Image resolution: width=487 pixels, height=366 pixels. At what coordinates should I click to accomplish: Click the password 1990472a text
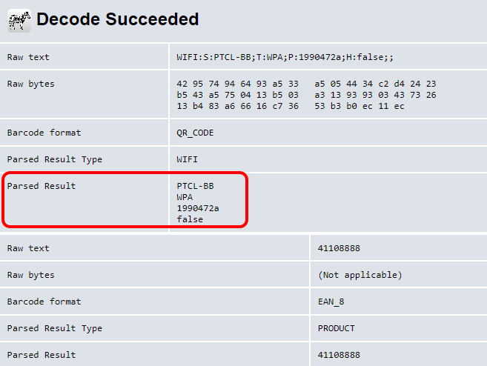[x=198, y=208]
